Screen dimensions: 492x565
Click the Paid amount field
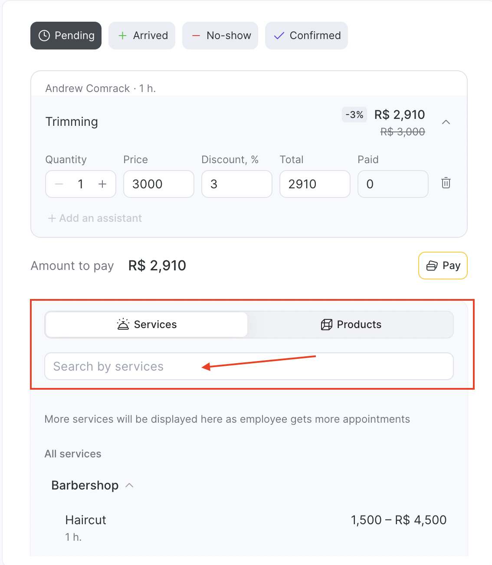[x=393, y=184]
